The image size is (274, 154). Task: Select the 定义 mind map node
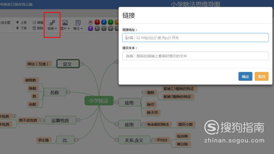68,64
